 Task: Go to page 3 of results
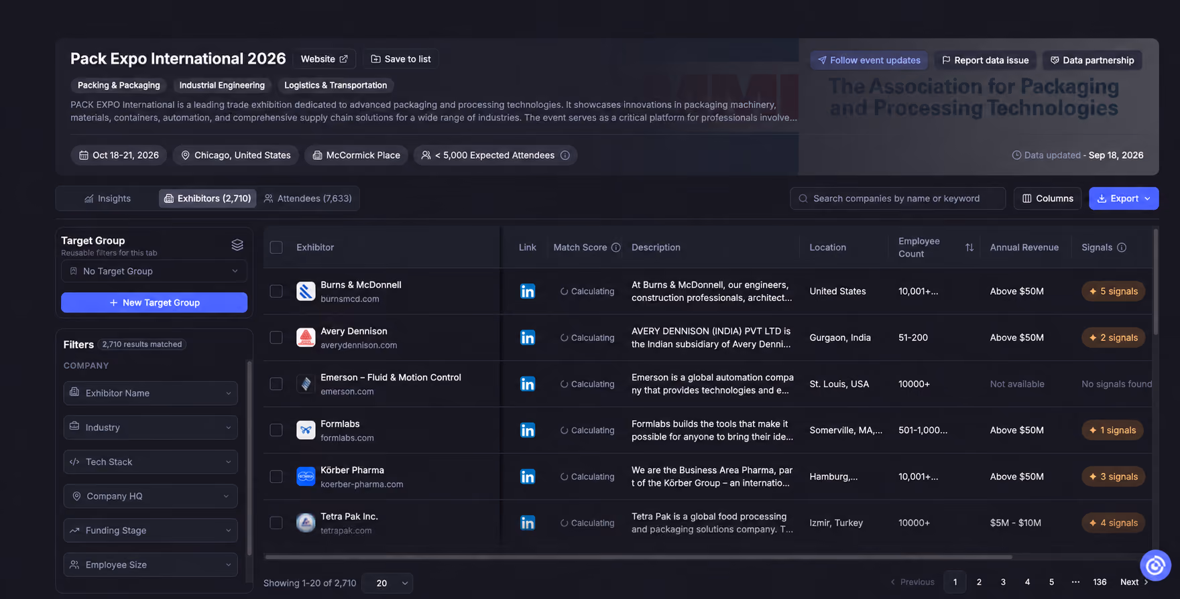pyautogui.click(x=1003, y=582)
